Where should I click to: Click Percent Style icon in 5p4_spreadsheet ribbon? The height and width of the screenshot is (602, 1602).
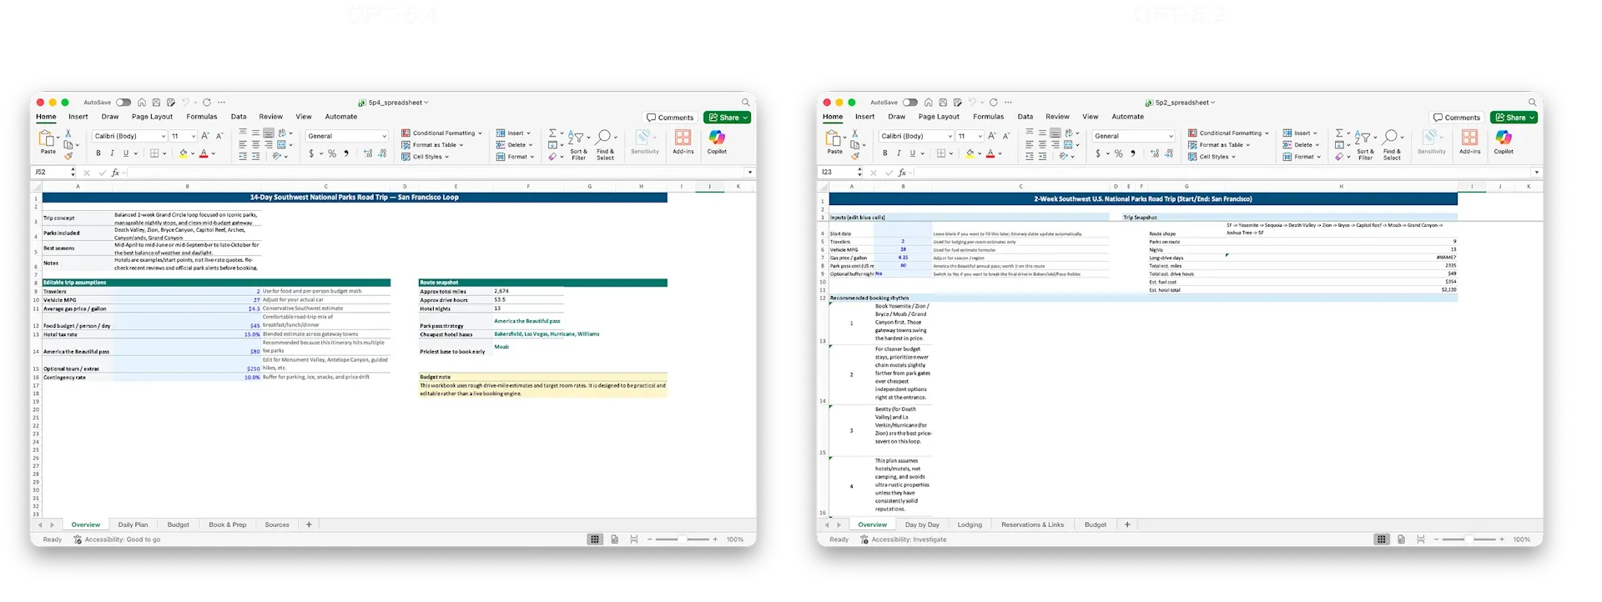tap(332, 153)
